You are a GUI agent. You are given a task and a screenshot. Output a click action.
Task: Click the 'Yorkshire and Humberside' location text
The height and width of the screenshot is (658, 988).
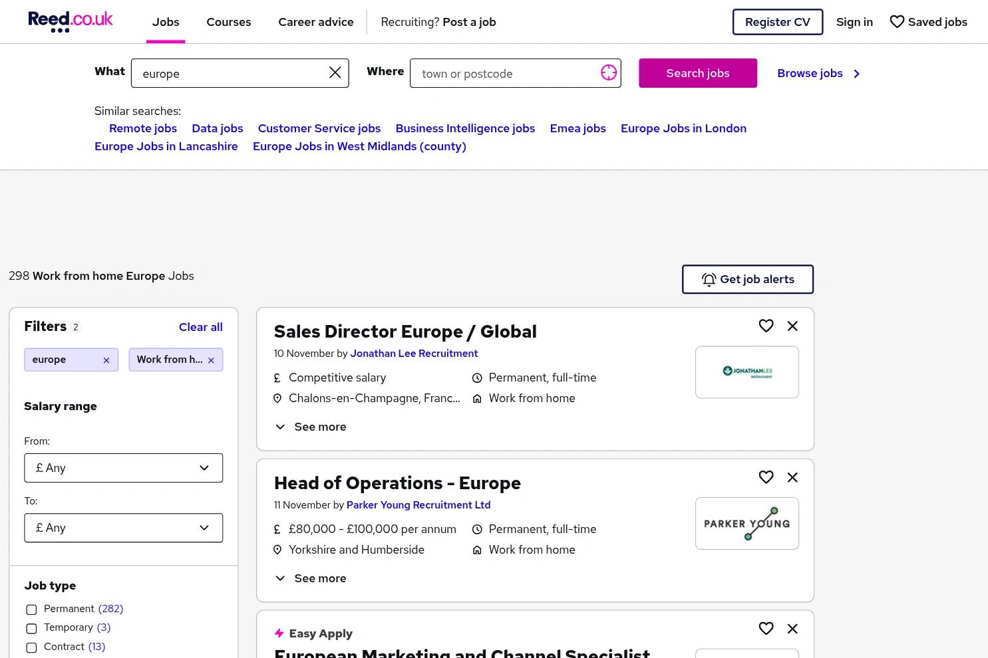point(357,550)
